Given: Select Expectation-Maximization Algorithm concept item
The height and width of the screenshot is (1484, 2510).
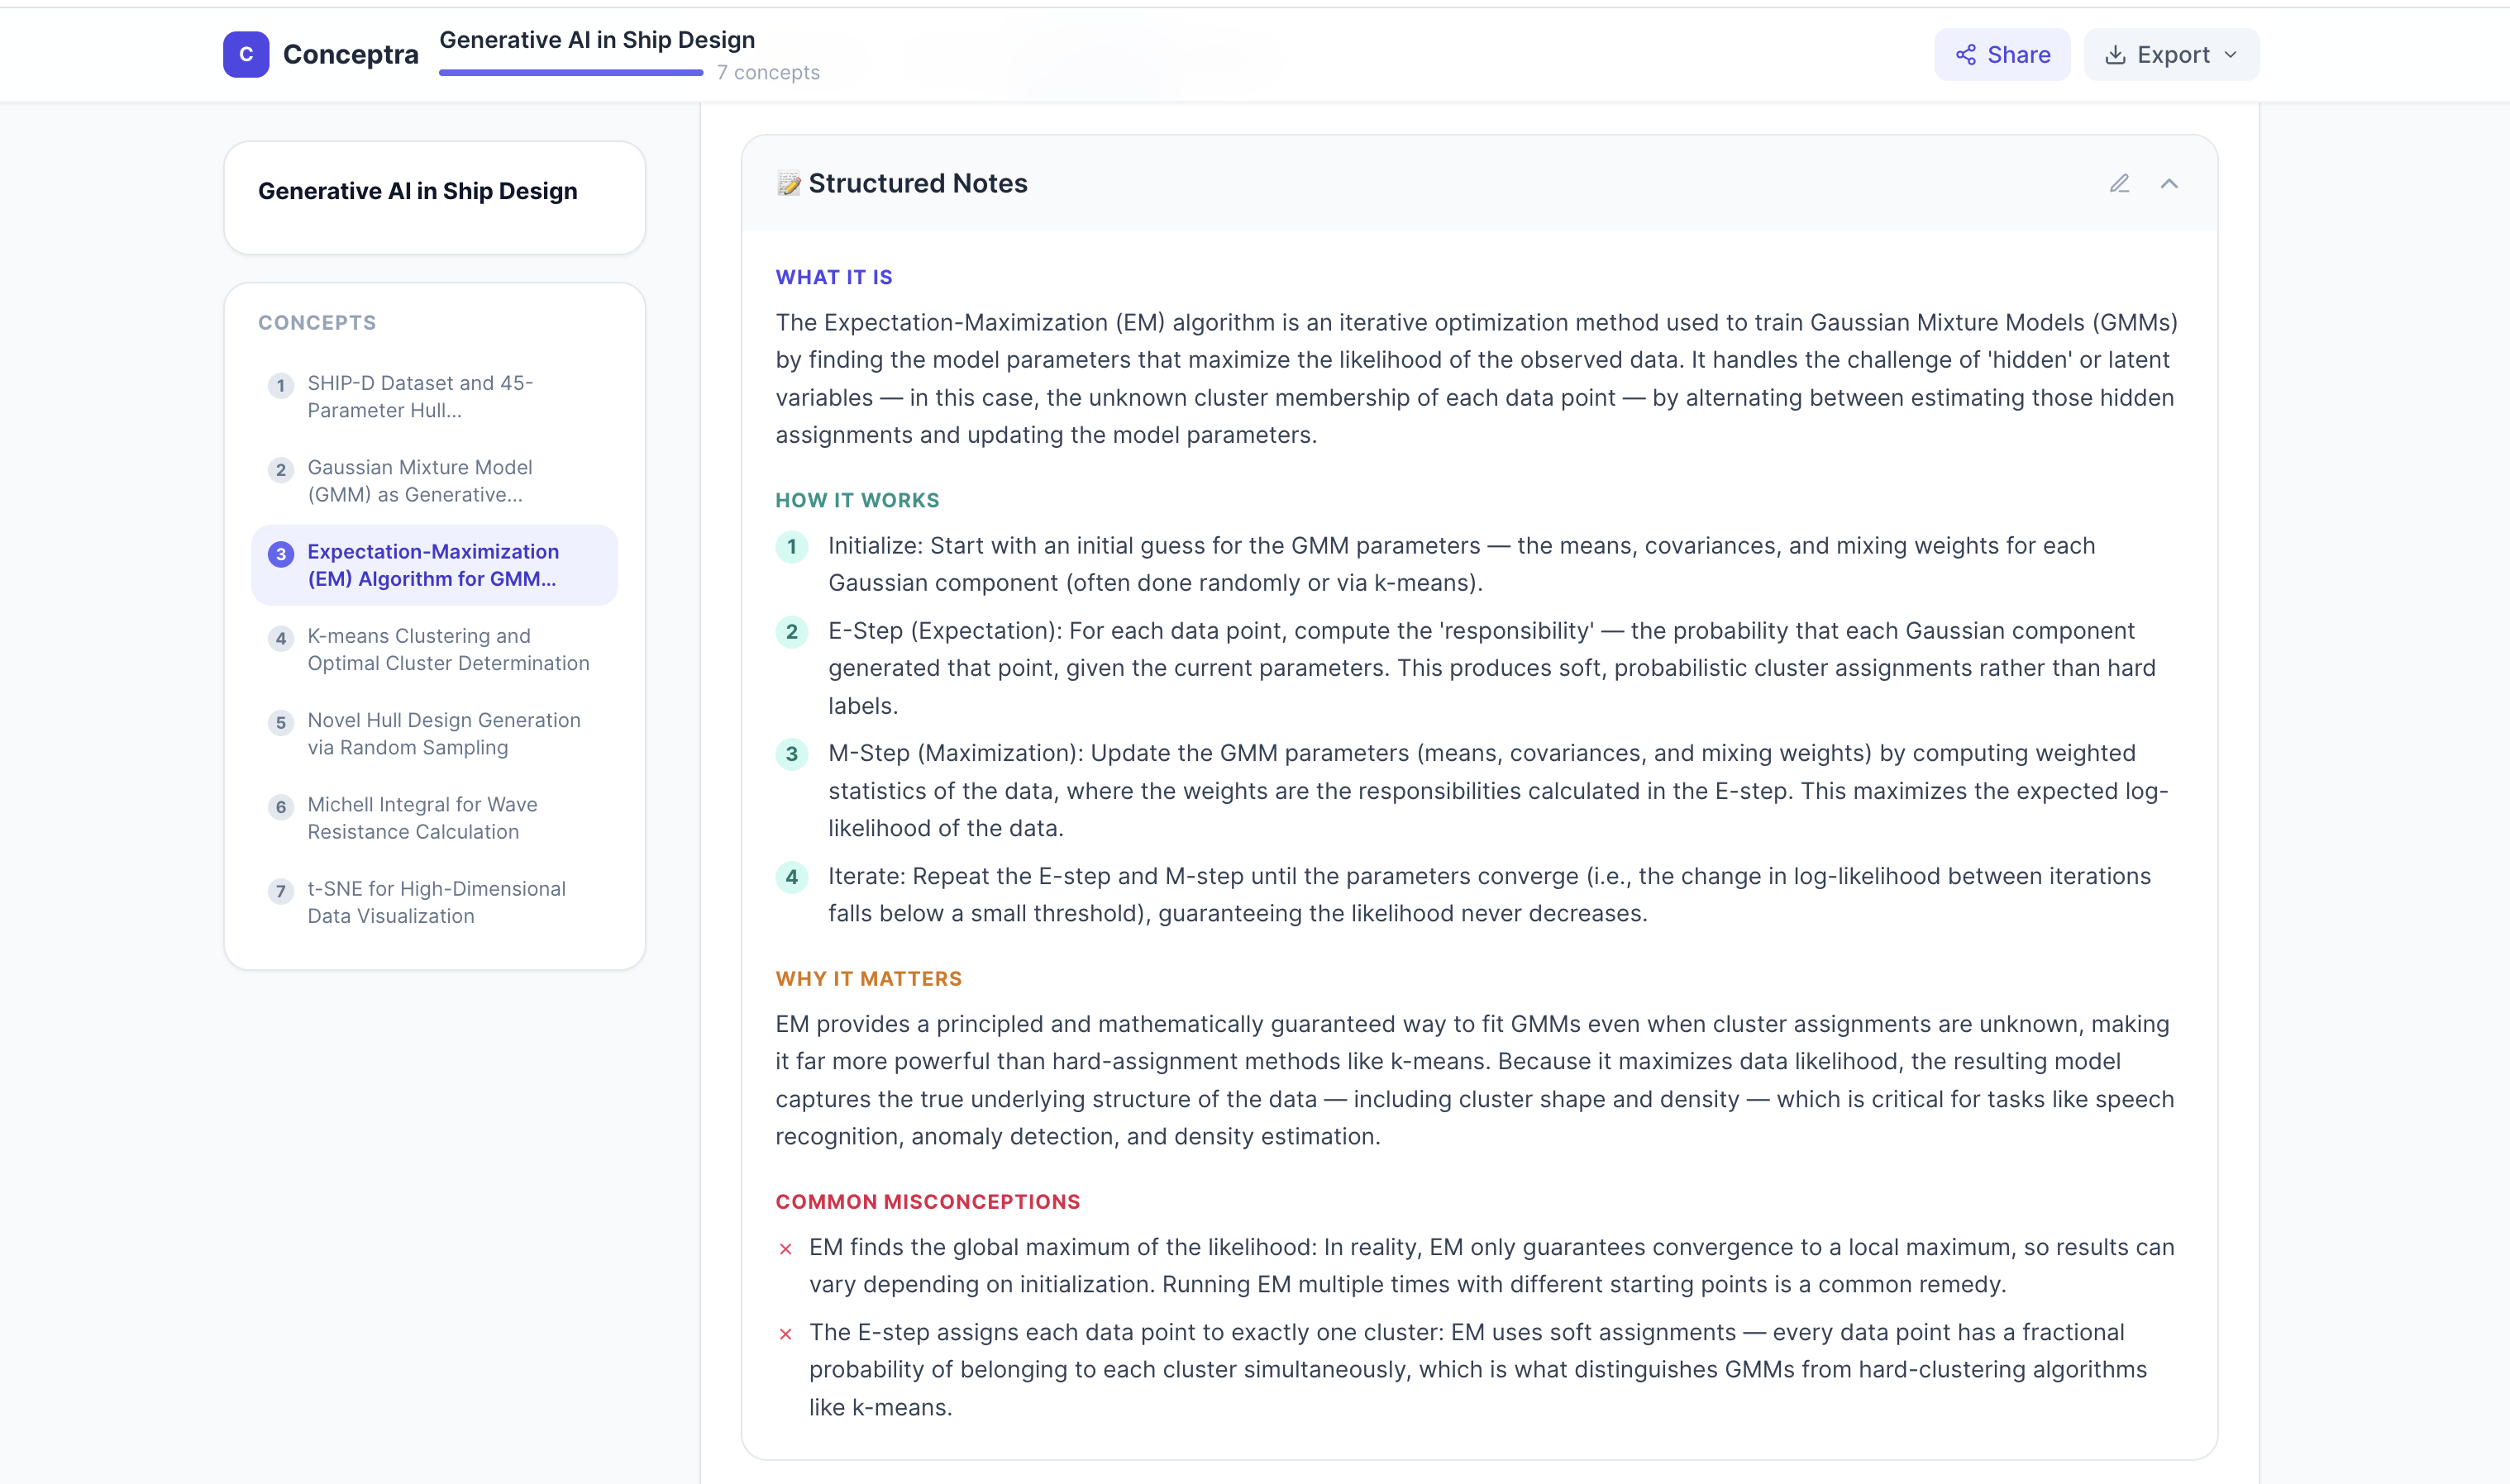Looking at the screenshot, I should tap(433, 565).
